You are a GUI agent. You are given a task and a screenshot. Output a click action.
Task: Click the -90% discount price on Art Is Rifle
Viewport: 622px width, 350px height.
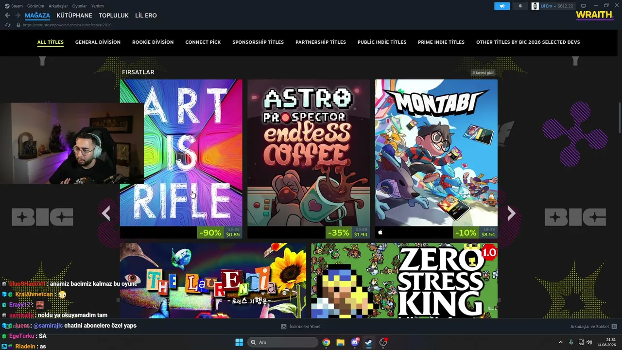tap(220, 232)
